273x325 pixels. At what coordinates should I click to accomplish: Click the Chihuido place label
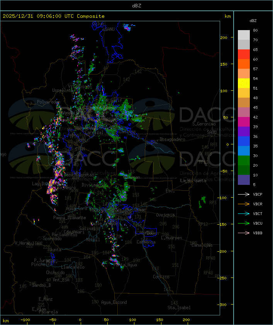point(55,273)
